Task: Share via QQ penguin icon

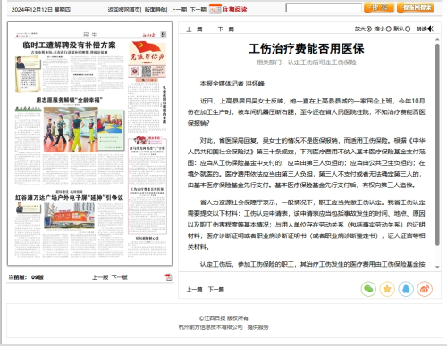Action: tap(406, 289)
